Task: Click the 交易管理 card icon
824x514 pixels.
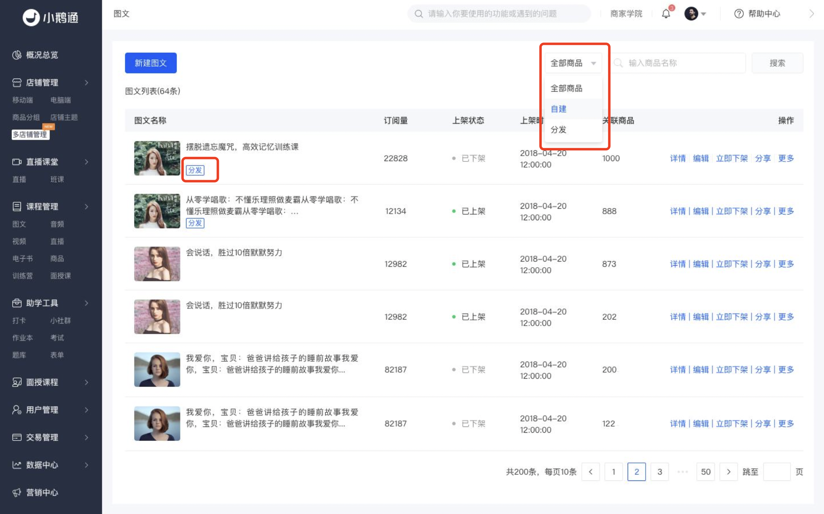Action: click(x=17, y=437)
